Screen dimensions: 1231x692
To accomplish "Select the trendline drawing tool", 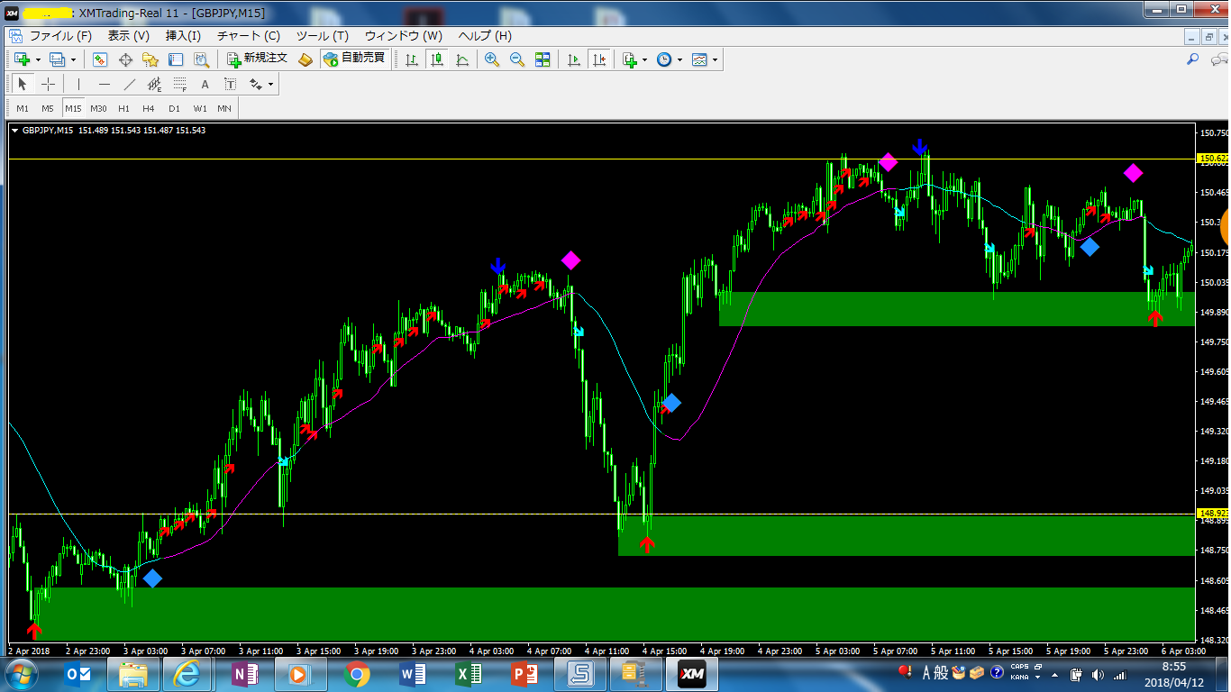I will [x=129, y=85].
